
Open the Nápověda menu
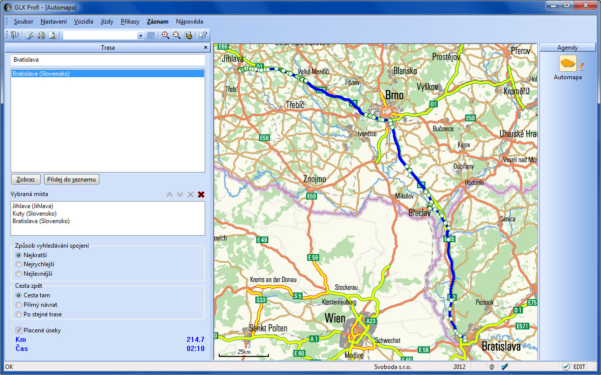click(x=189, y=22)
